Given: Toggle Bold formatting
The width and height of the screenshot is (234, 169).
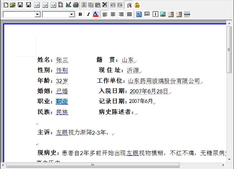Looking at the screenshot, I should [x=80, y=14].
